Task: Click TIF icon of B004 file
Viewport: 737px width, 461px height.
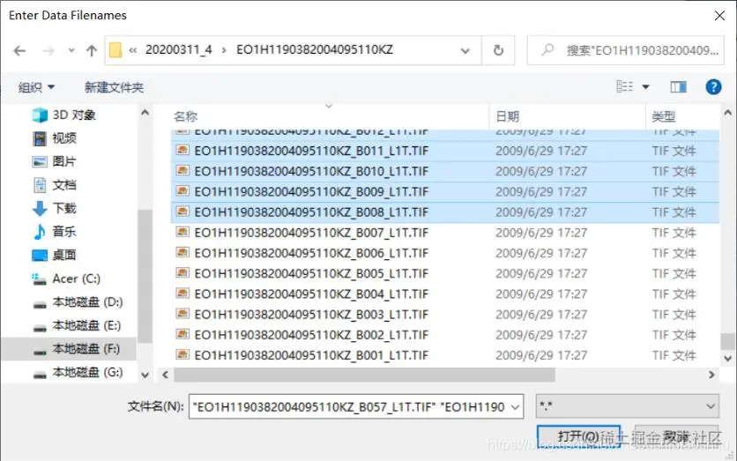Action: pos(182,294)
